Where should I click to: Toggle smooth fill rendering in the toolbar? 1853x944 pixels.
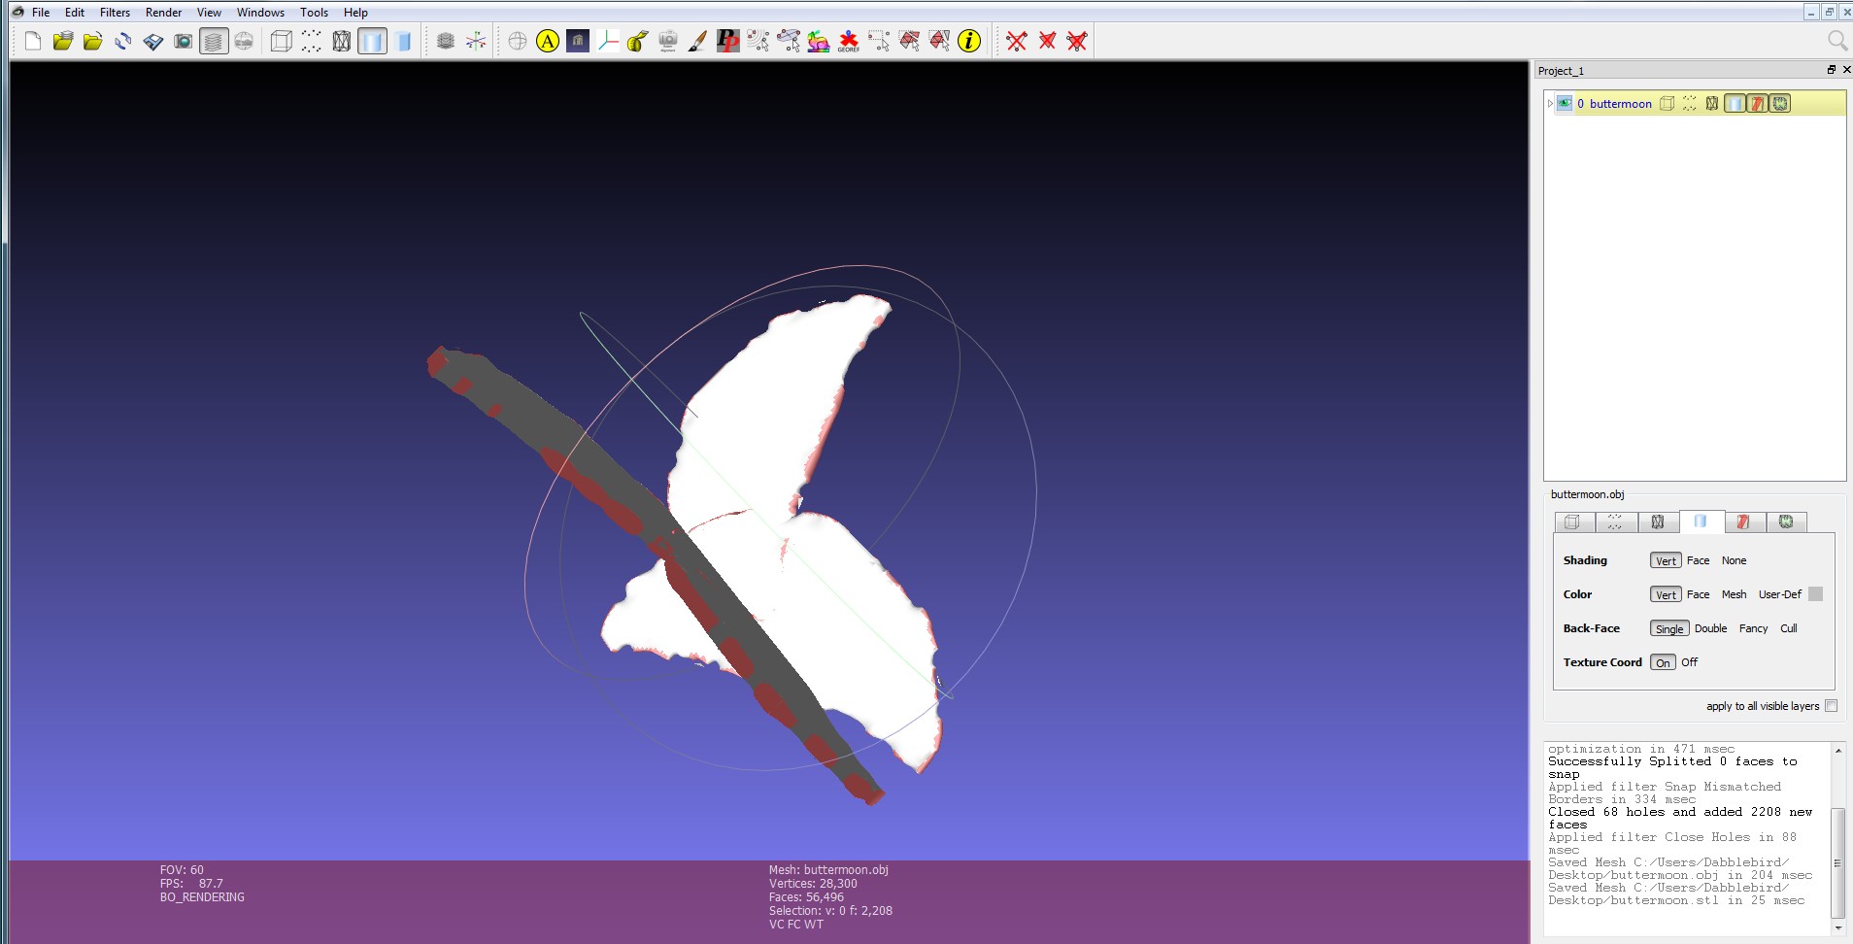point(372,41)
